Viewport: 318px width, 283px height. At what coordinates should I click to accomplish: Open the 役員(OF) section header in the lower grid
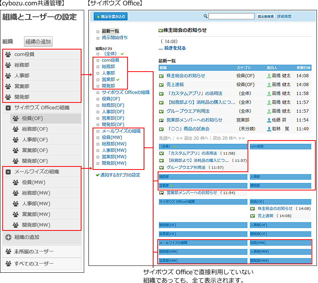(x=257, y=202)
